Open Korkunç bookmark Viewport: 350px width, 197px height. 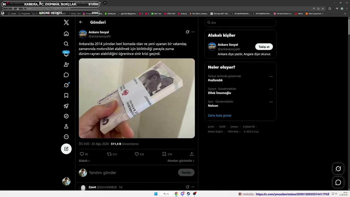(x=182, y=13)
